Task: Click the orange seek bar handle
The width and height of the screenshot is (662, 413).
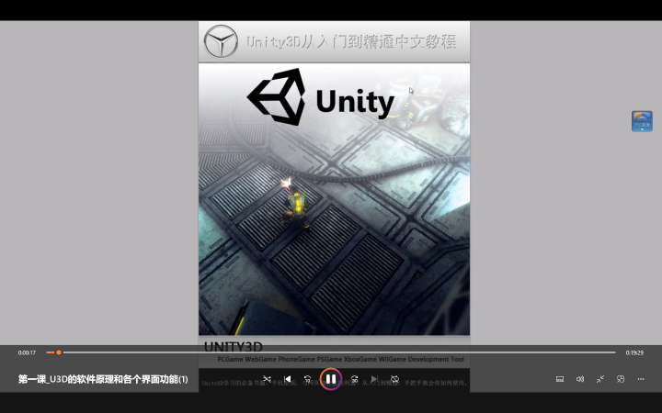Action: (59, 352)
